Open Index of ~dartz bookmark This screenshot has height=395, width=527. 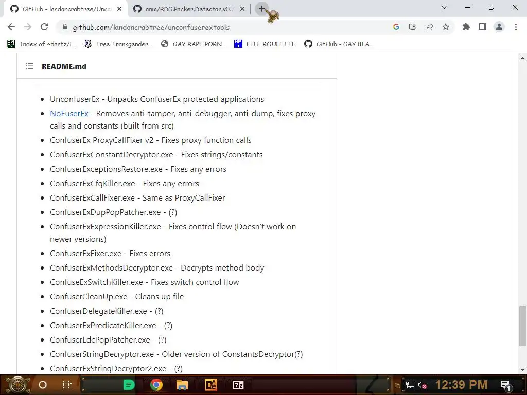41,44
